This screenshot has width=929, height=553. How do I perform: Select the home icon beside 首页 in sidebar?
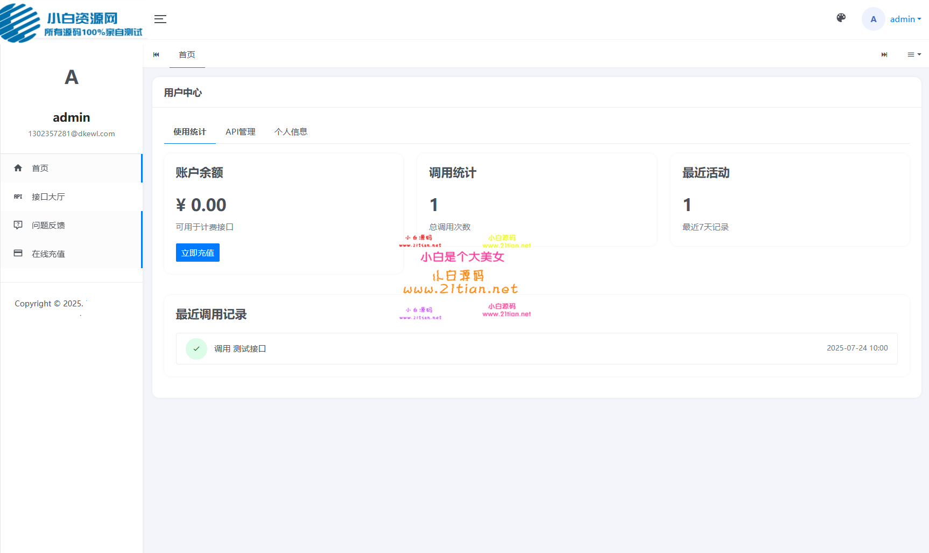pyautogui.click(x=18, y=167)
